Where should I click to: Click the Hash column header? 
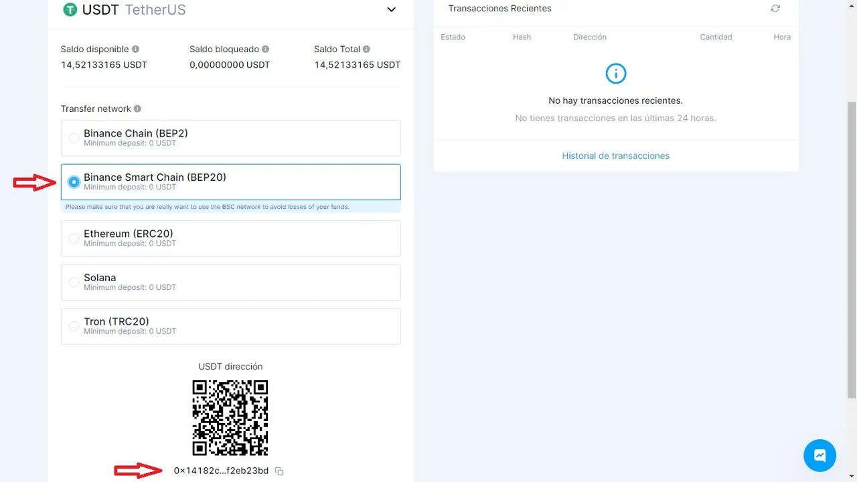522,37
